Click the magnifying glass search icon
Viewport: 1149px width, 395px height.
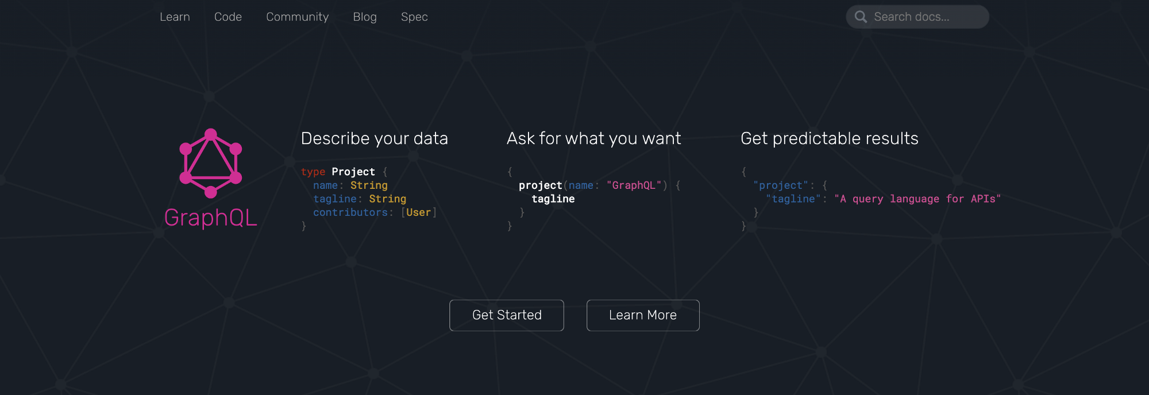pos(861,17)
